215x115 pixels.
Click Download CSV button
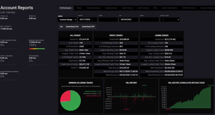tap(72, 27)
